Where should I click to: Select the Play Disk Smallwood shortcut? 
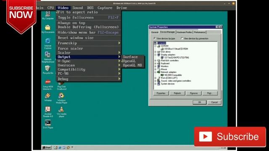(61, 86)
